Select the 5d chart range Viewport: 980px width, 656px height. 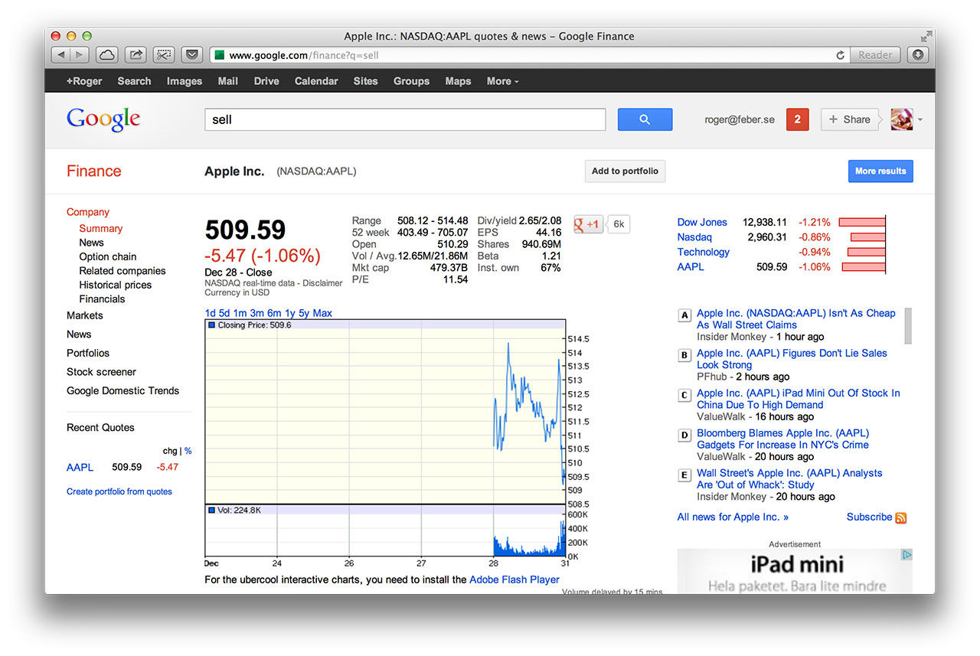(224, 313)
